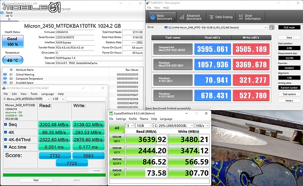Open the Data Erasing tab in TxBENCH
This screenshot has height=186, width=303.
pos(221,17)
